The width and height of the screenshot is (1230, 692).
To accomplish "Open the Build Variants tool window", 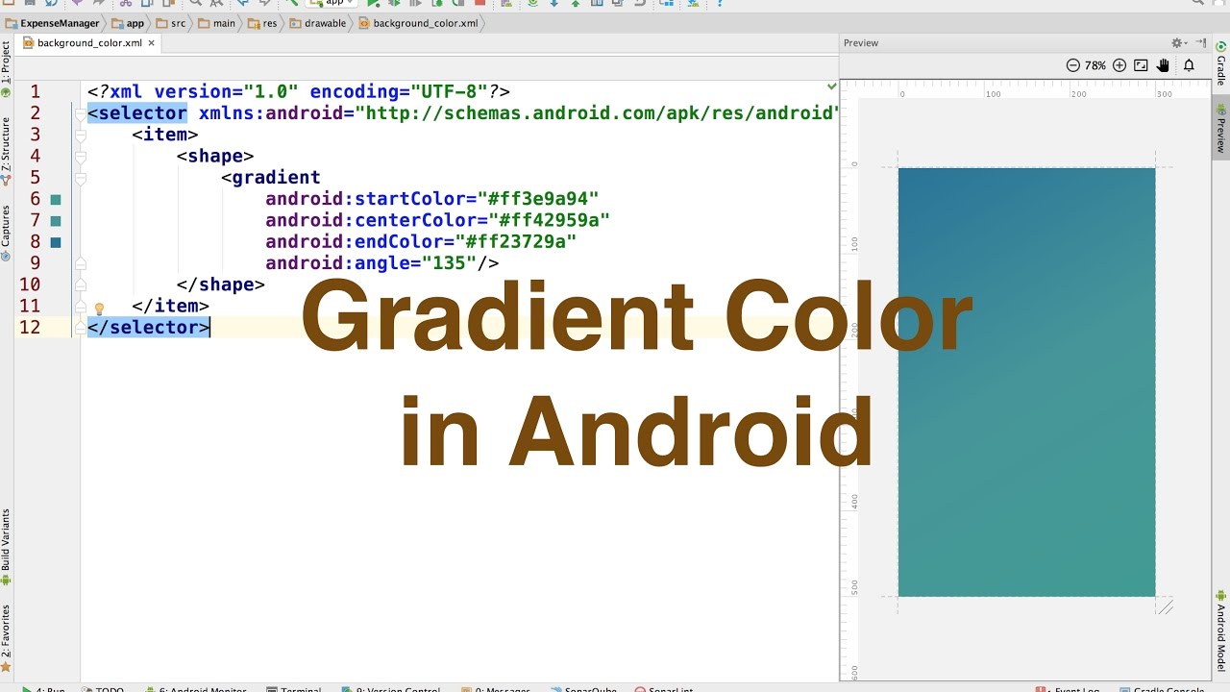I will pos(6,548).
